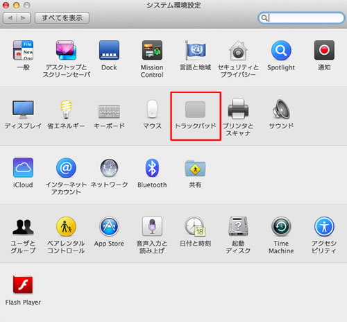
Task: Minimize the window with yellow button
Action: click(x=16, y=5)
